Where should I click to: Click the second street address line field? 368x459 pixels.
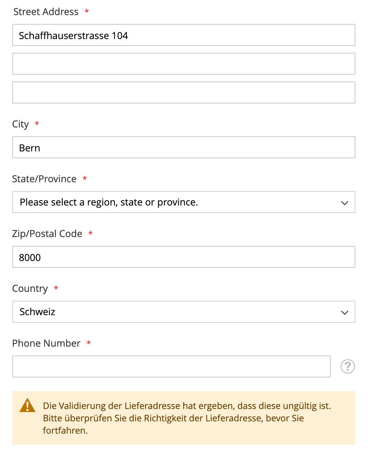pos(184,64)
